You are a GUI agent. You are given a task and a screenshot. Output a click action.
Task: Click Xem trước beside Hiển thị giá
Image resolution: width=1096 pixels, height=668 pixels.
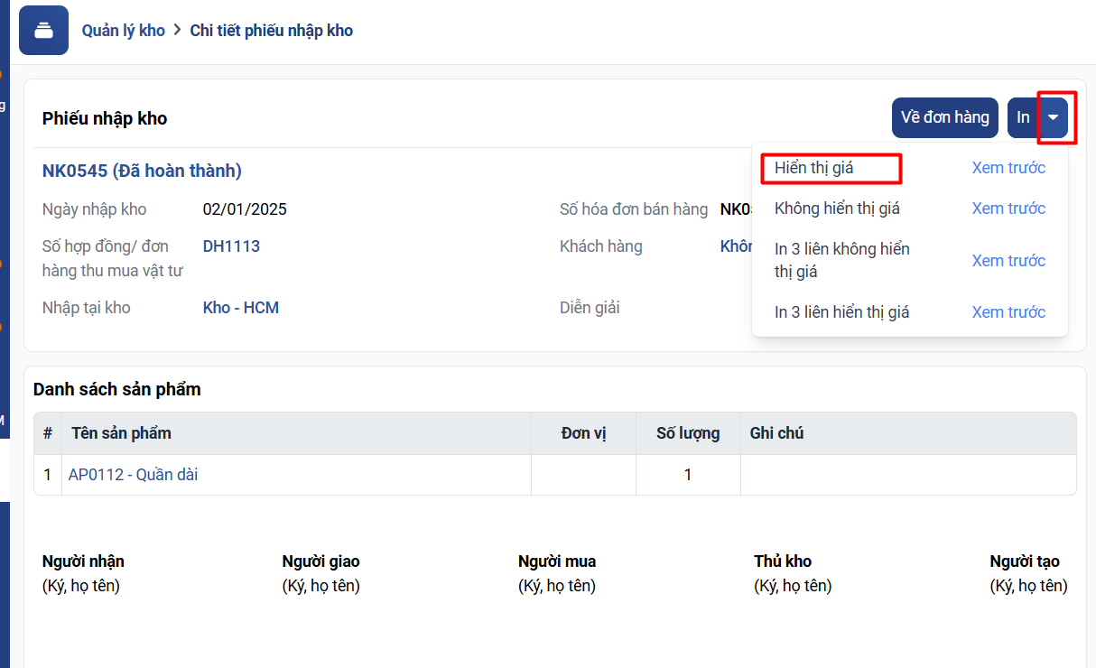pyautogui.click(x=1008, y=168)
